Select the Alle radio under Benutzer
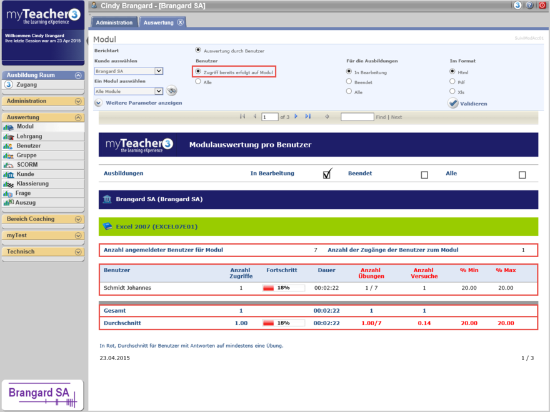 (198, 82)
